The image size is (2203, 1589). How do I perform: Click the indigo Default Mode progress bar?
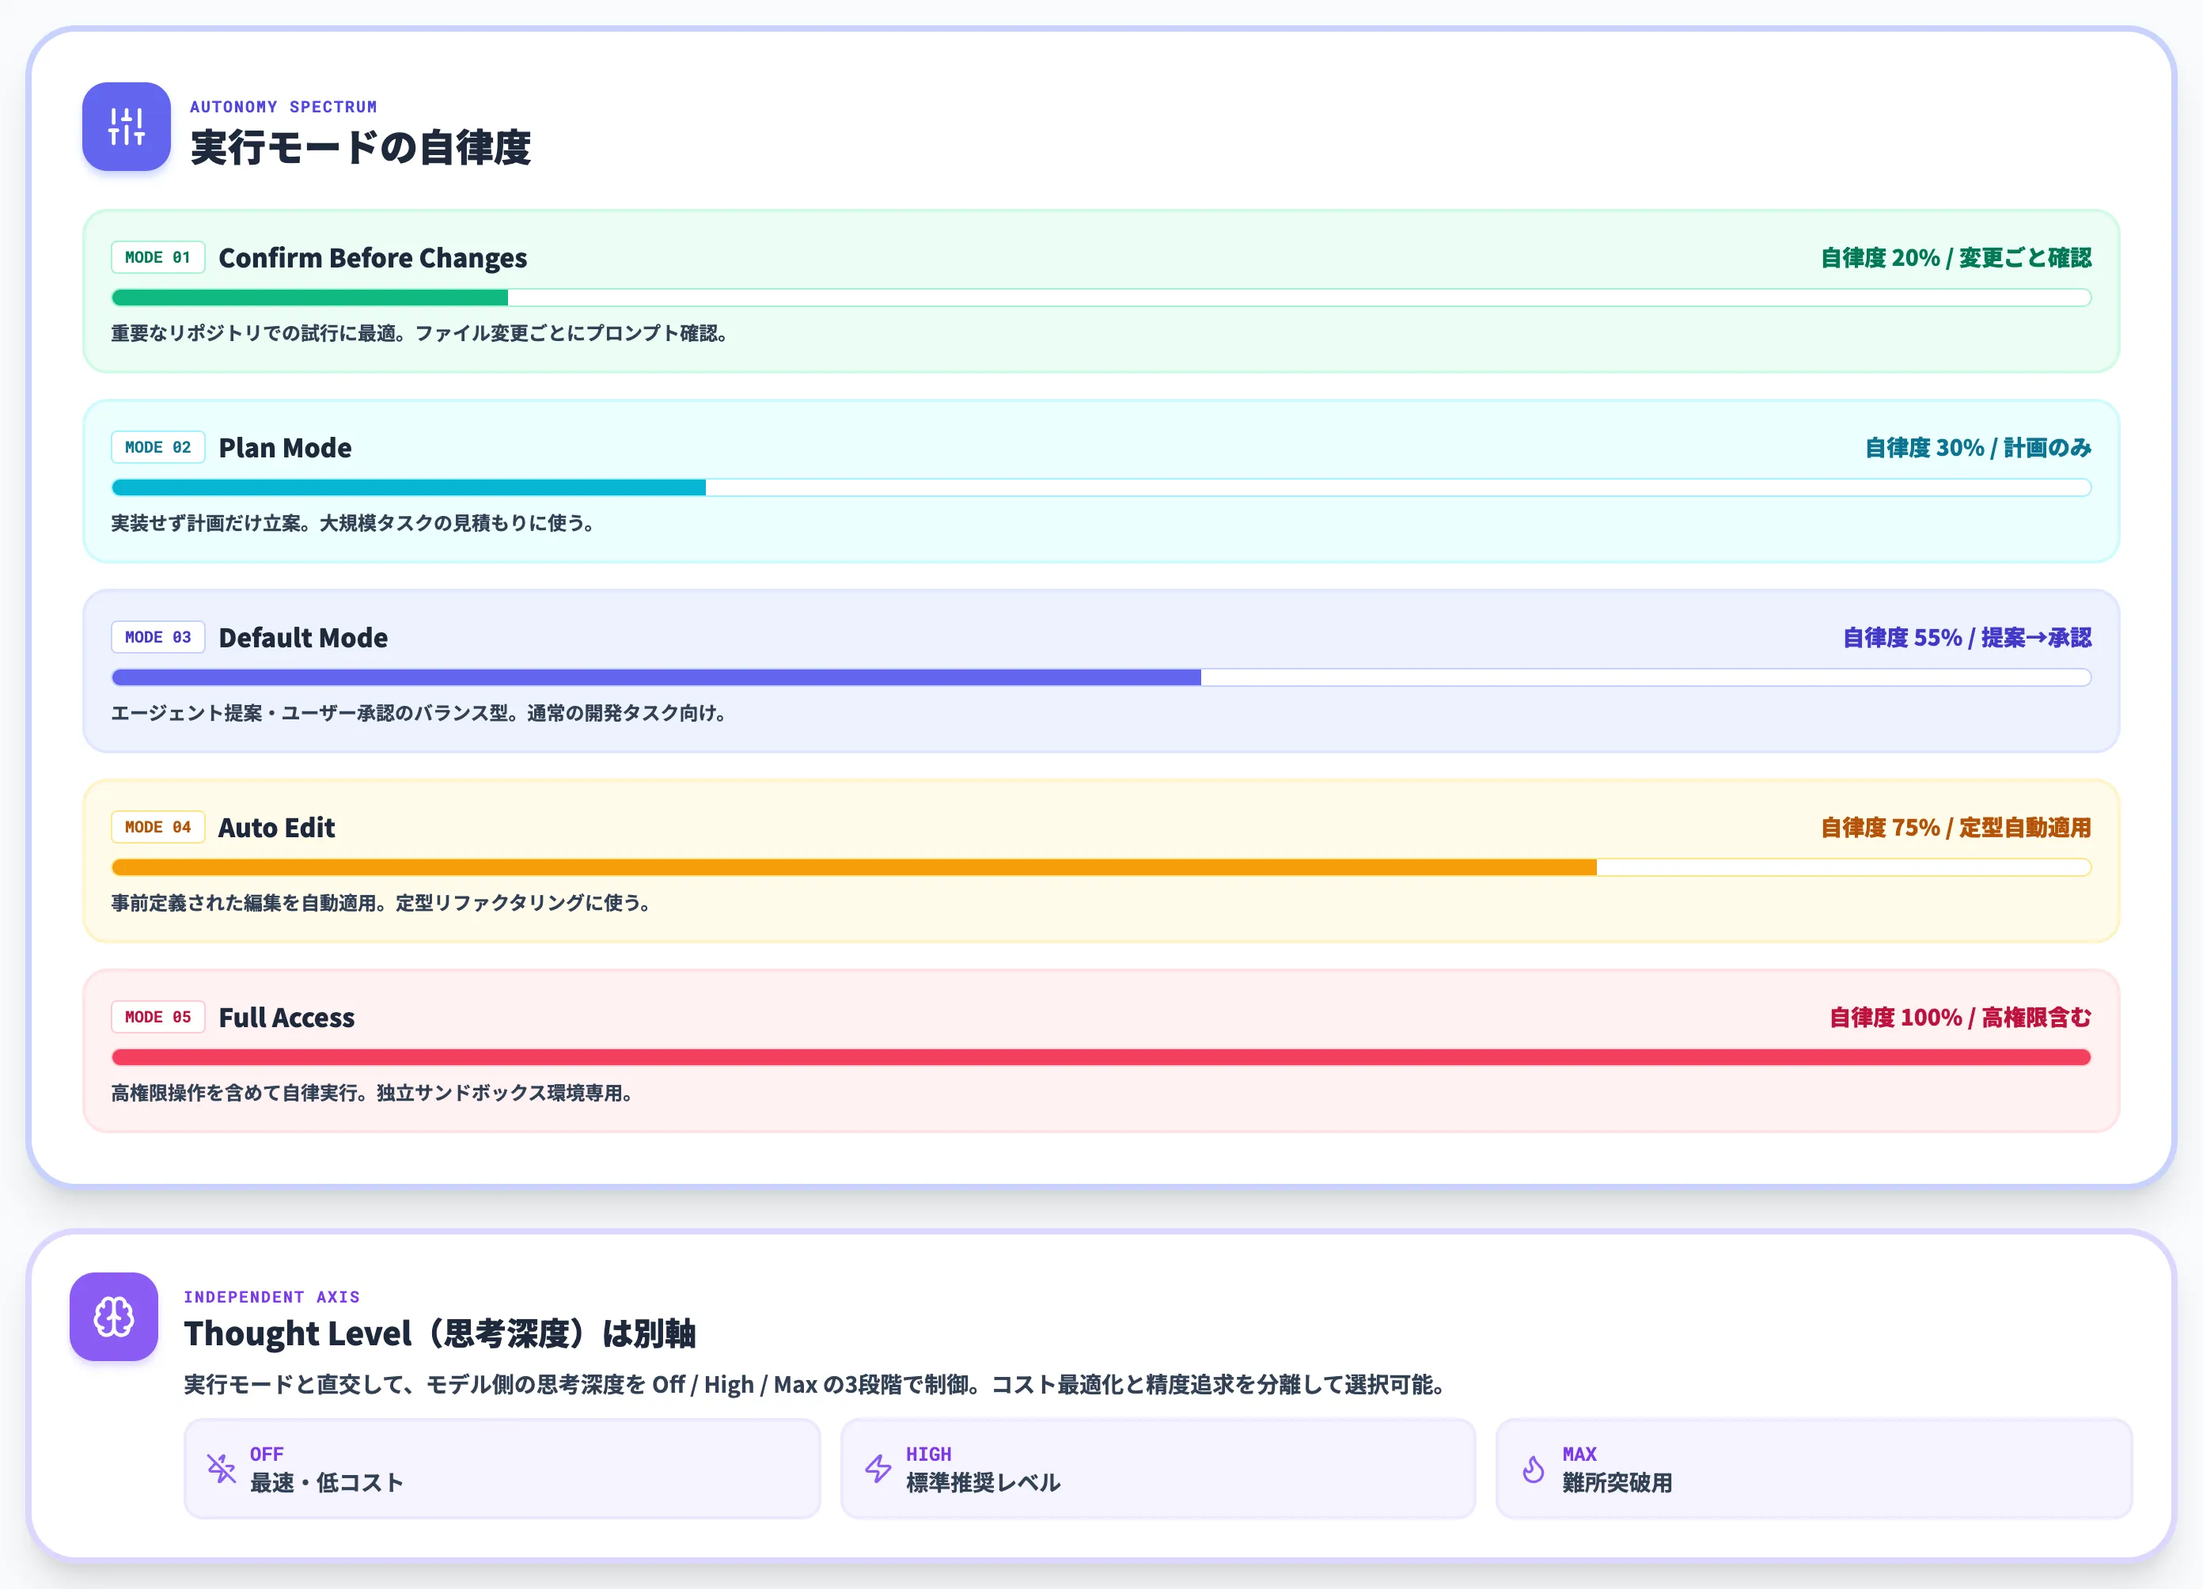tap(1101, 677)
